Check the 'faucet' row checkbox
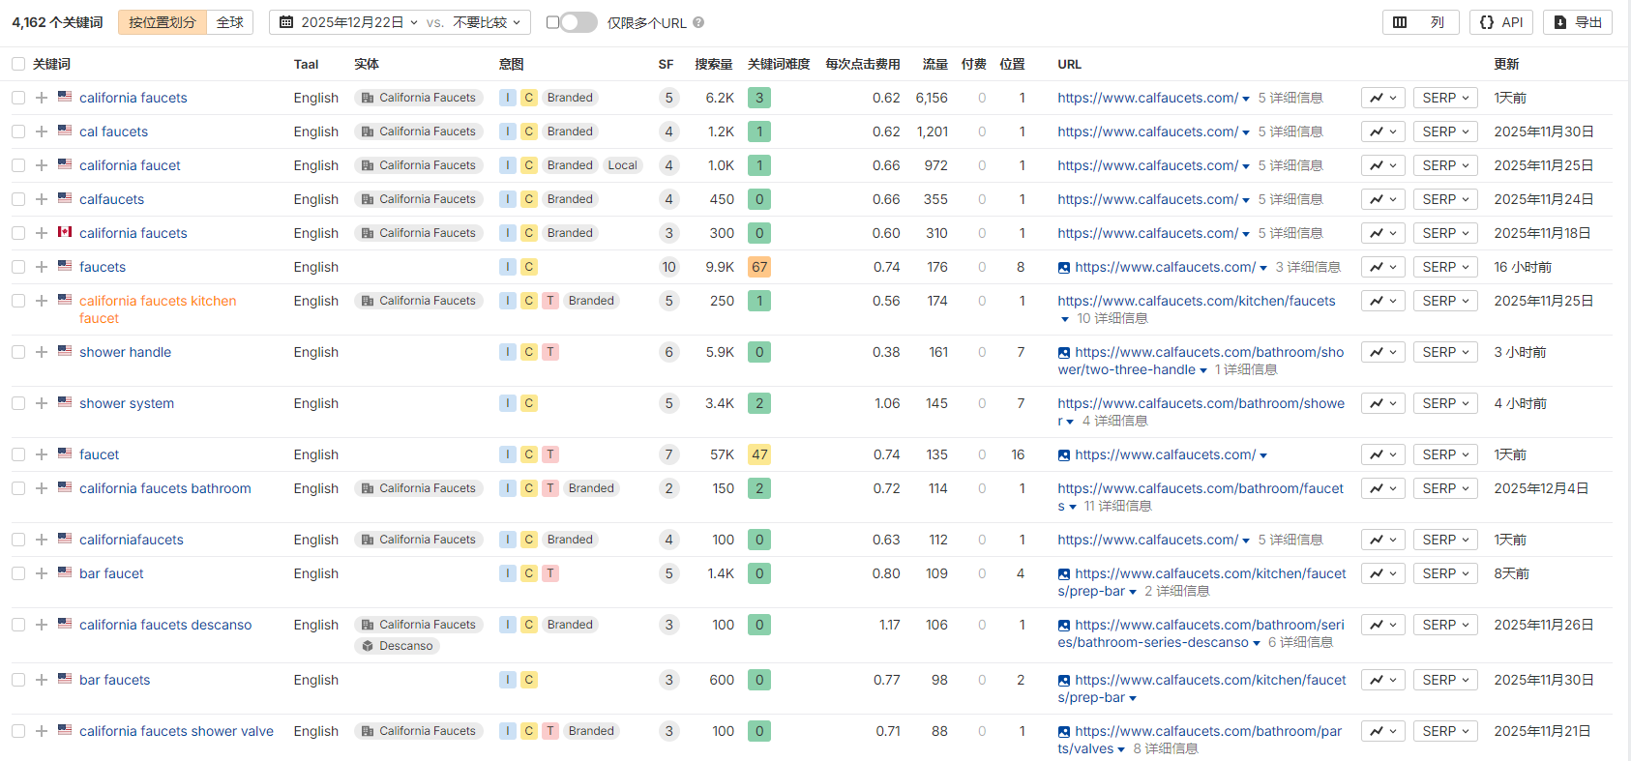This screenshot has width=1631, height=761. [18, 454]
